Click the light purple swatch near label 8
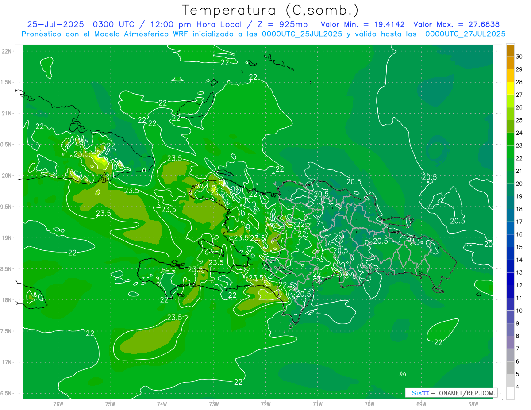The image size is (531, 410). 510,342
